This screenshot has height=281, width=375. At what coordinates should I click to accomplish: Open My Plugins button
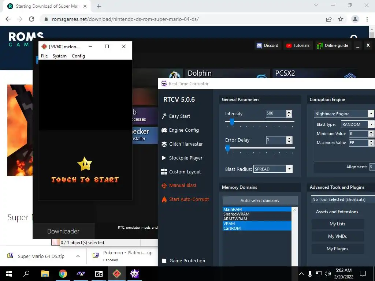337,249
